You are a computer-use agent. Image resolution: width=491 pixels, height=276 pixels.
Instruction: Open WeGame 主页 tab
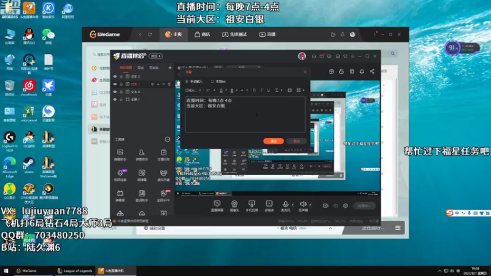point(174,34)
